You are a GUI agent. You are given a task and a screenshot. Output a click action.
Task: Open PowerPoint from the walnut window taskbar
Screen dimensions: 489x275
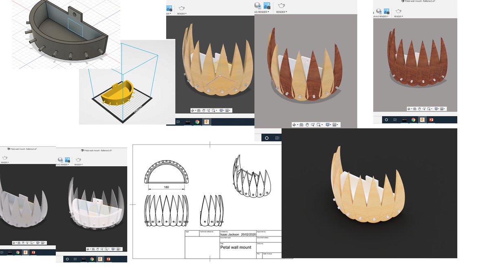431,120
